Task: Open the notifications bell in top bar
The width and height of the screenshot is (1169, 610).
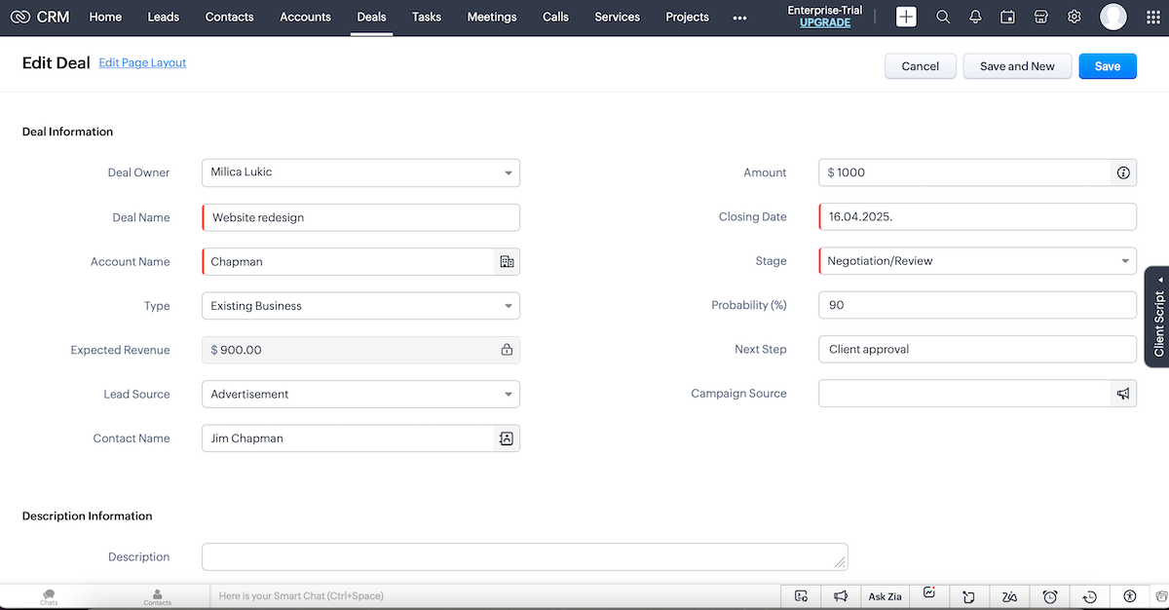Action: tap(975, 17)
